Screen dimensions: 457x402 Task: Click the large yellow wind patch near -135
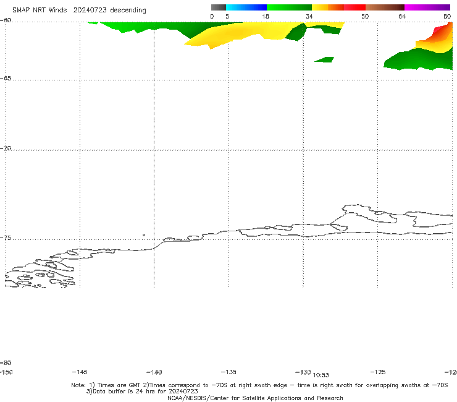[239, 33]
